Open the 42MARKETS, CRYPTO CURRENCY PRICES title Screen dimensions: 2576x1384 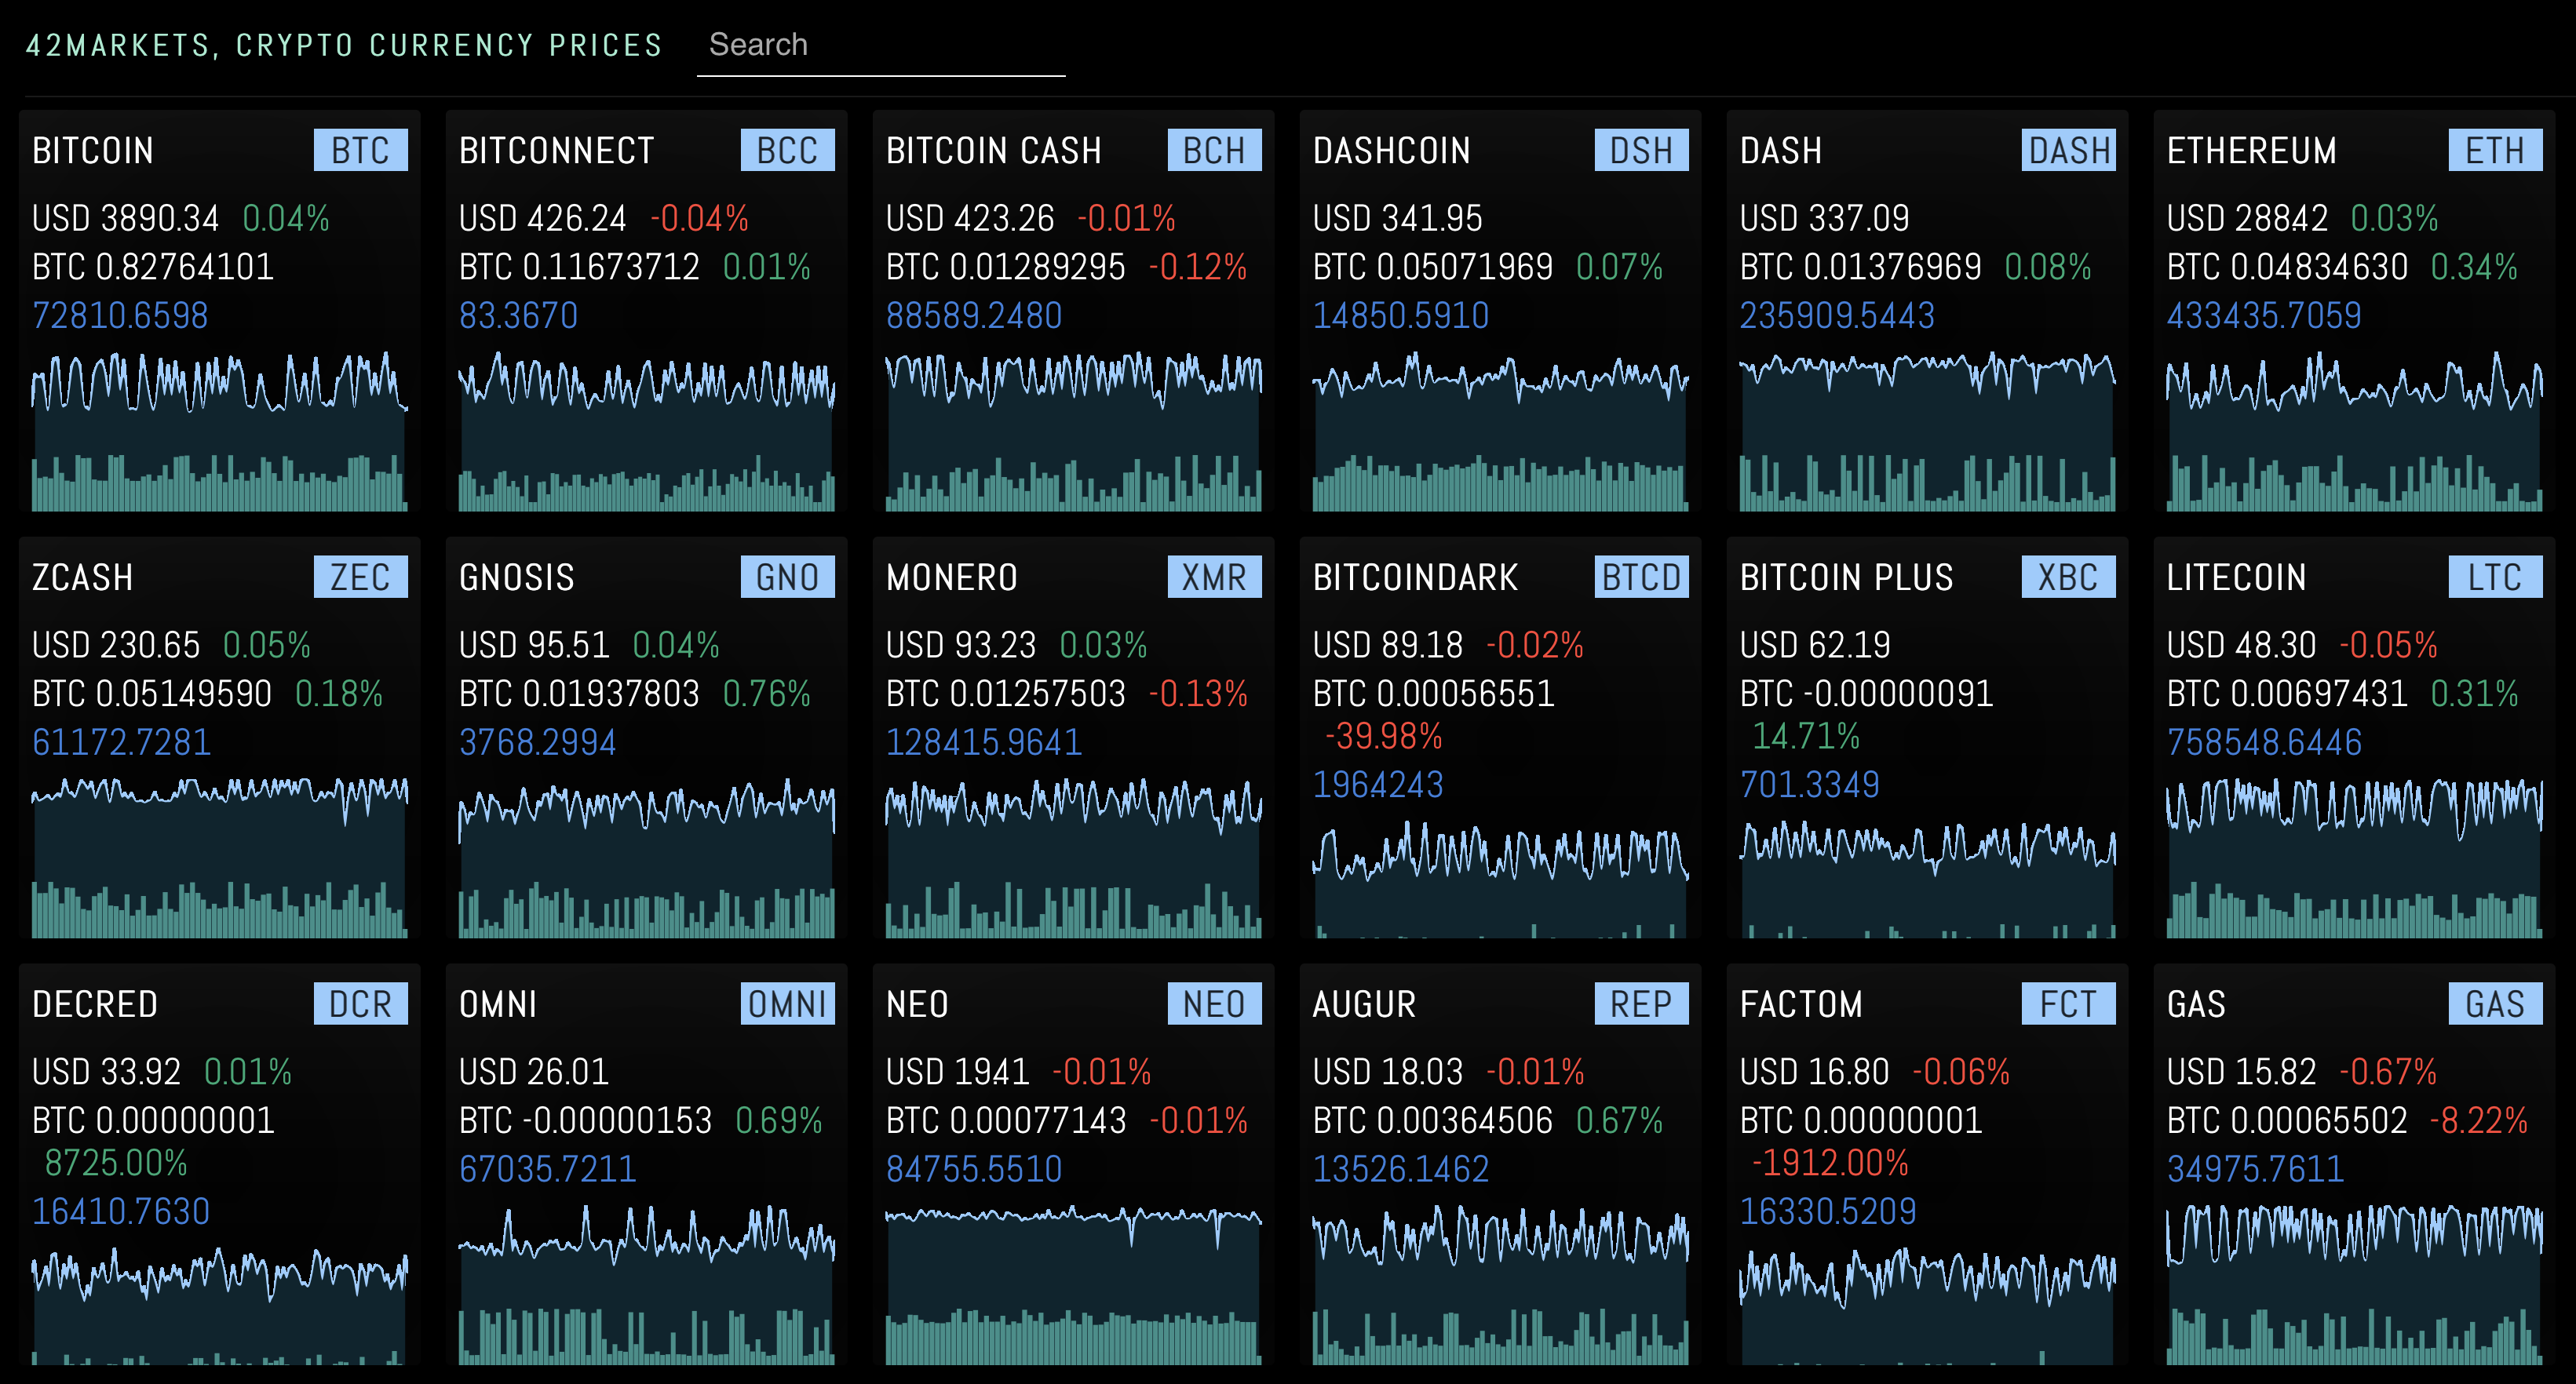pyautogui.click(x=344, y=46)
